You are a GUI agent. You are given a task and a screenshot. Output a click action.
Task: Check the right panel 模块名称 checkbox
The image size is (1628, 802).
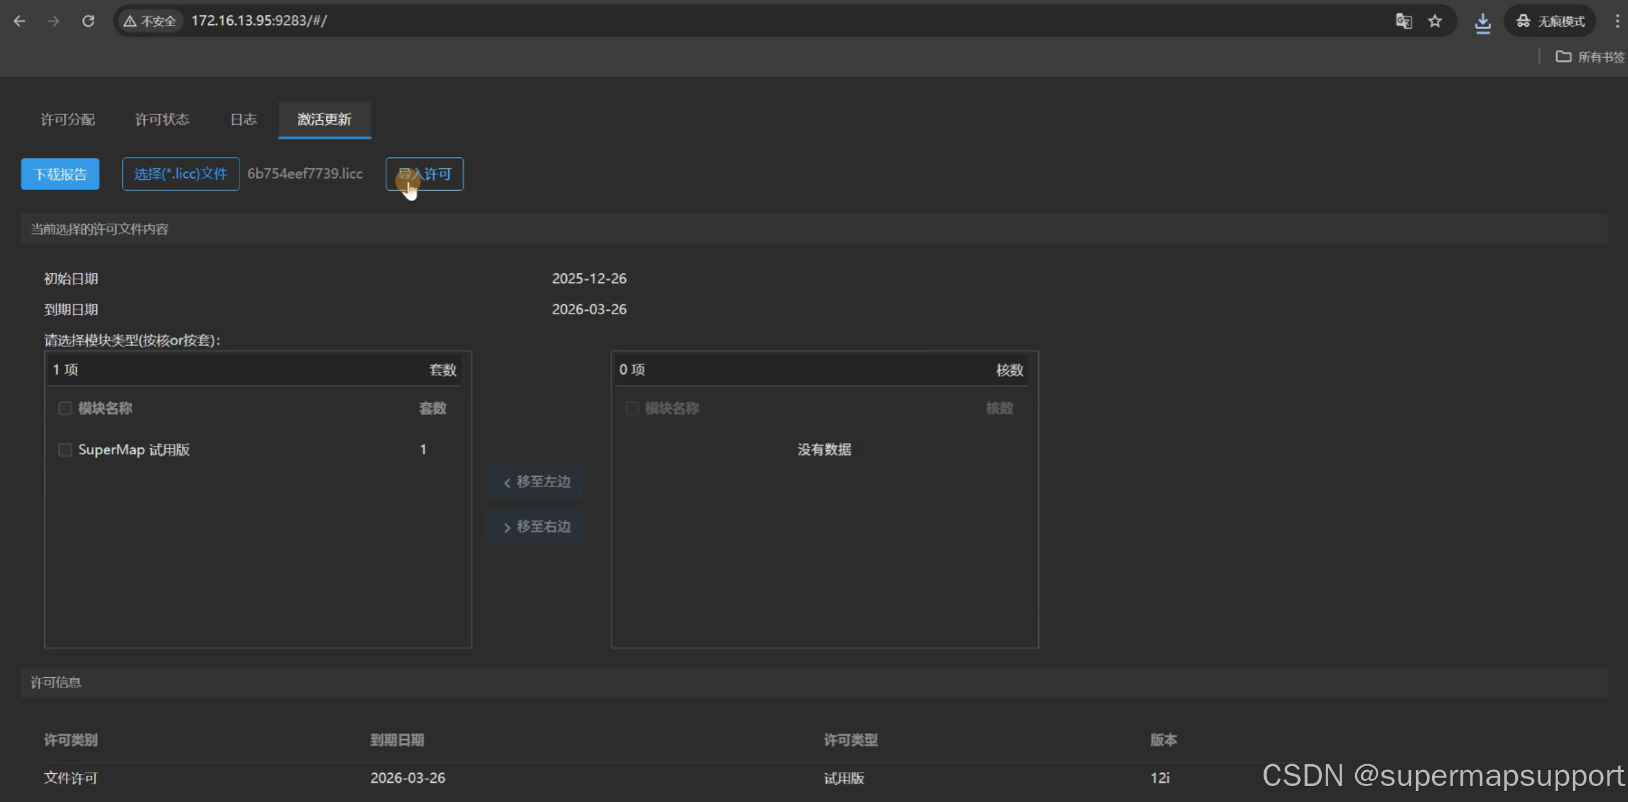point(631,408)
